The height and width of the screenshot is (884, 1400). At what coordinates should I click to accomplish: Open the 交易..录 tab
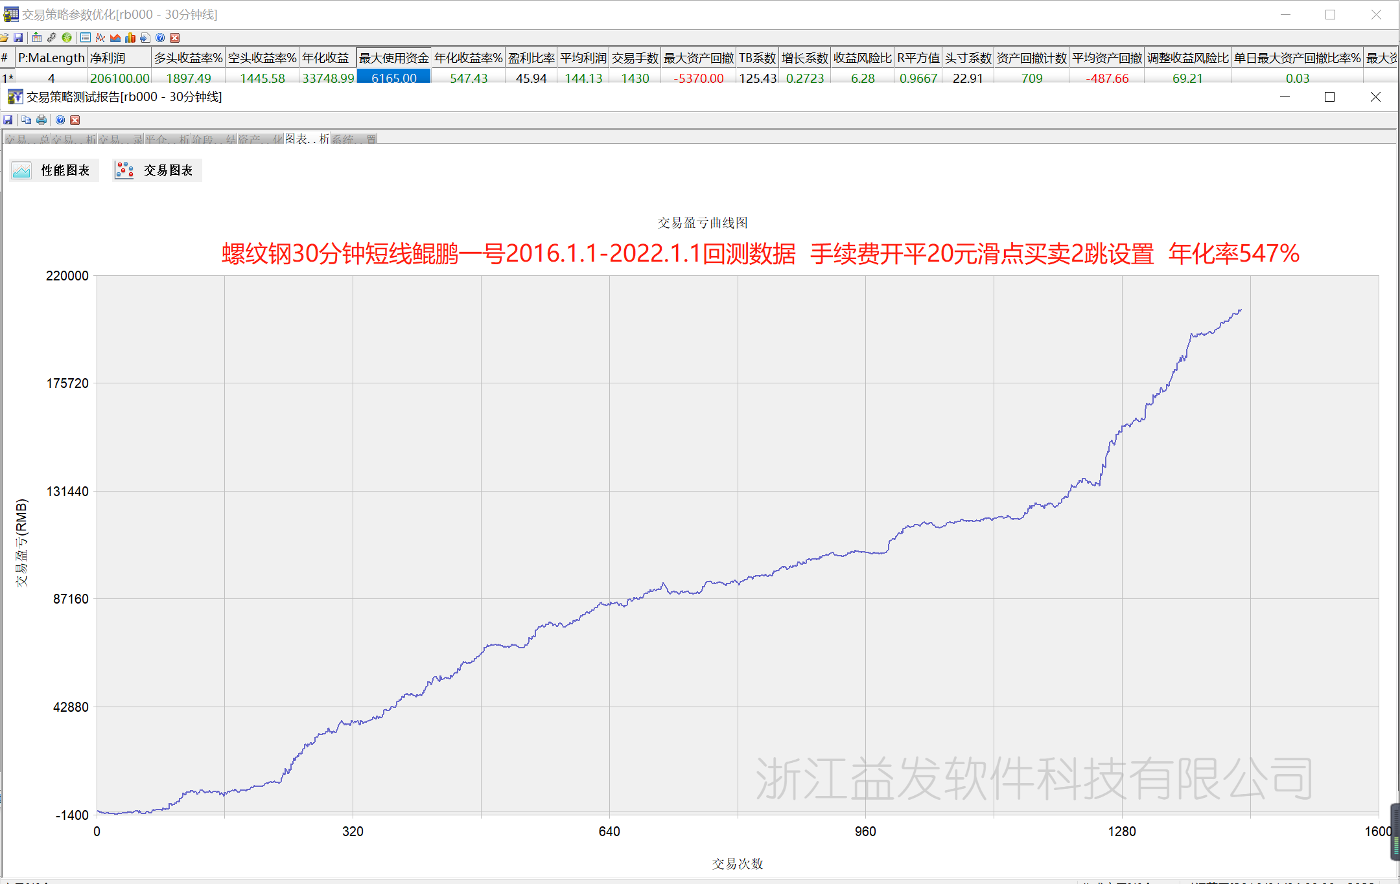[121, 139]
